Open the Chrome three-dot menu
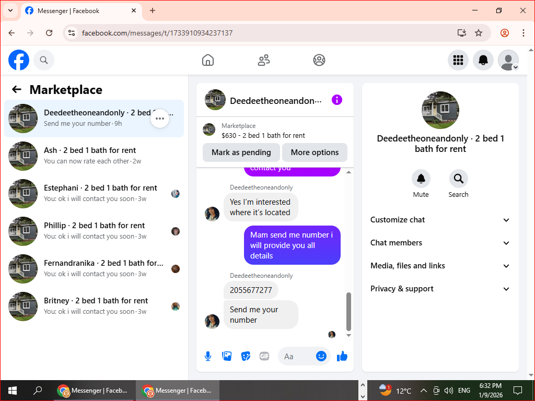535x401 pixels. (x=524, y=33)
